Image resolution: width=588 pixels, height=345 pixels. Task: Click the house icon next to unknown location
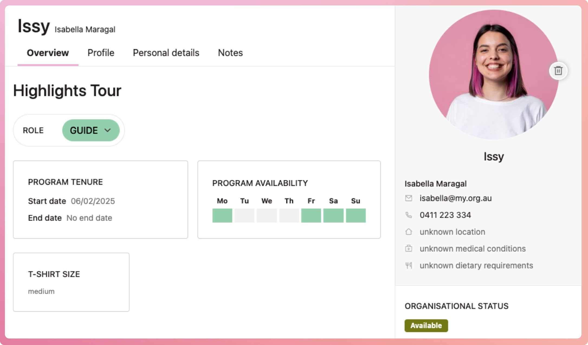pos(409,232)
